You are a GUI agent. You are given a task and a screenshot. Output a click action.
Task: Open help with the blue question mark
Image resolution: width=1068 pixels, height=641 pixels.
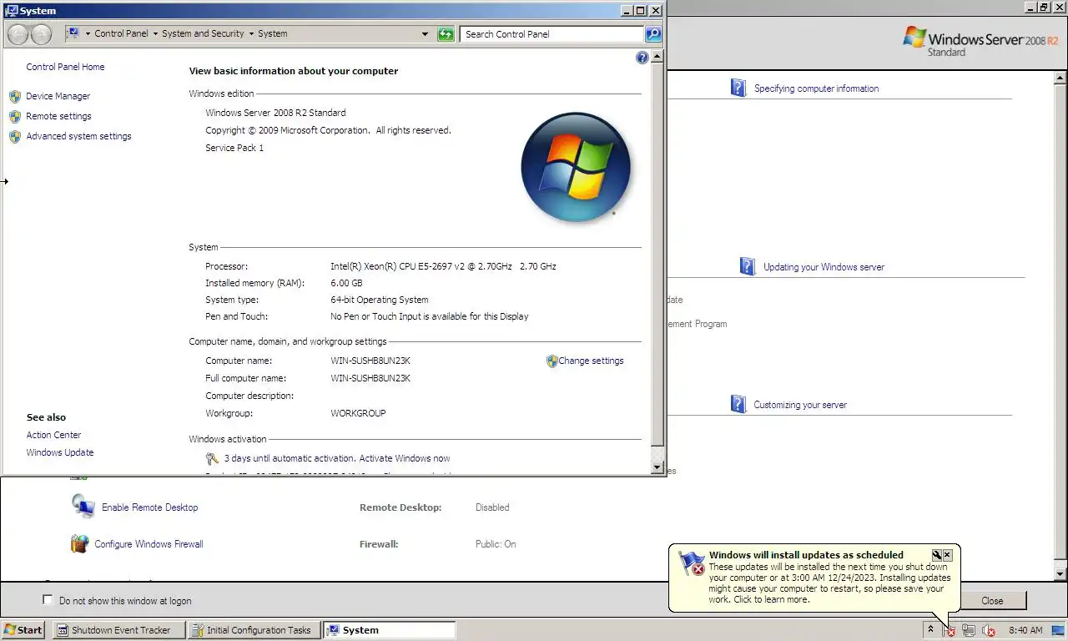[x=642, y=58]
